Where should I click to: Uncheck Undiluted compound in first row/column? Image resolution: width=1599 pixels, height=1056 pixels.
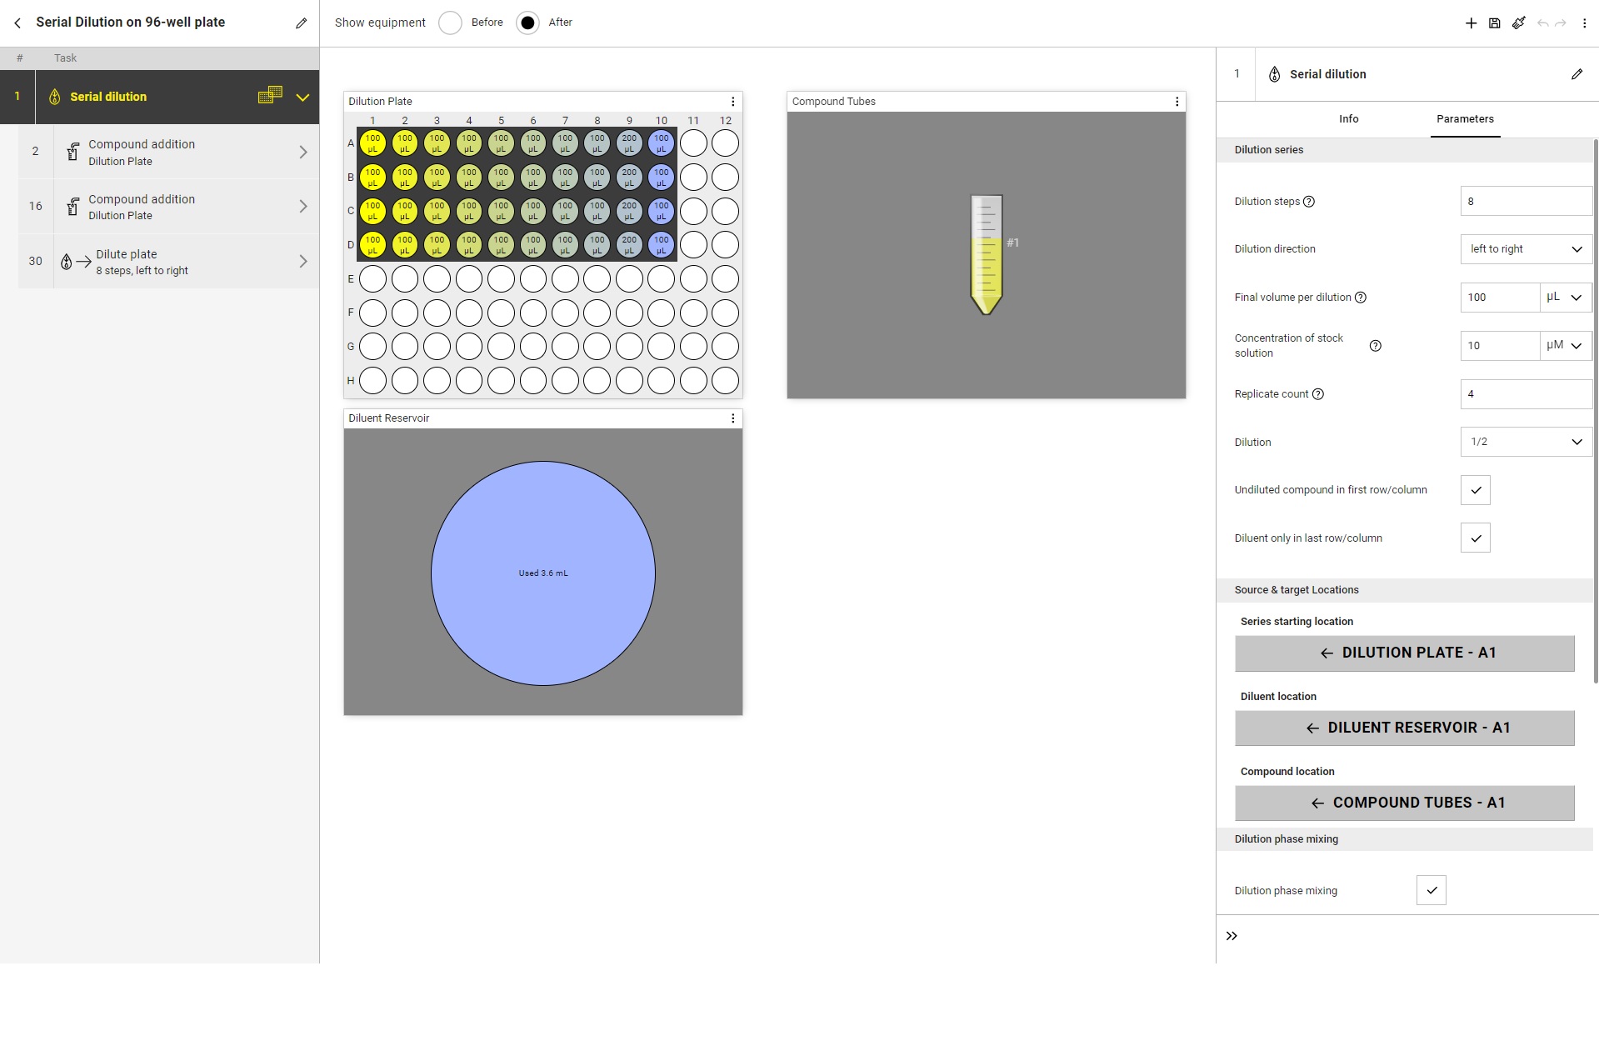[x=1475, y=490]
